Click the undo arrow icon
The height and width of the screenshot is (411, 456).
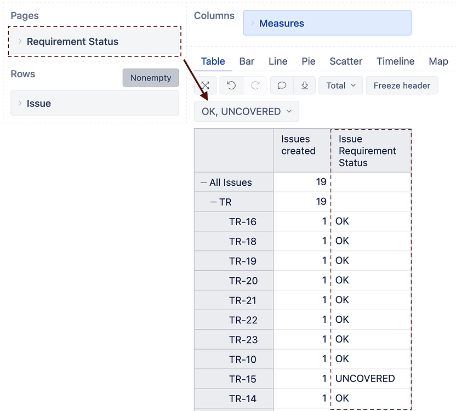(x=231, y=85)
